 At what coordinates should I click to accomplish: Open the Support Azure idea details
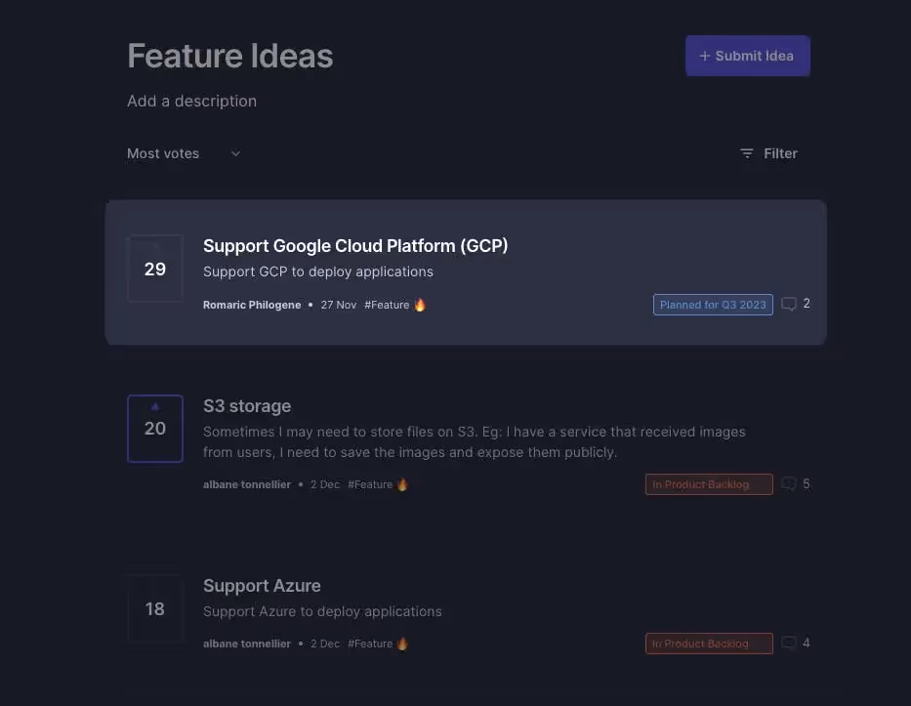click(262, 585)
